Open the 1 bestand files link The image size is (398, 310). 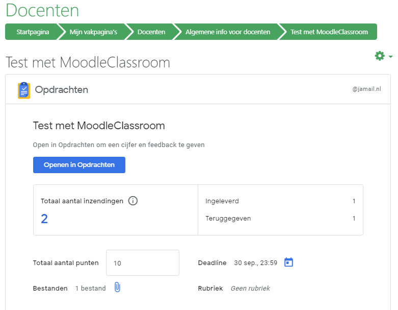[90, 288]
